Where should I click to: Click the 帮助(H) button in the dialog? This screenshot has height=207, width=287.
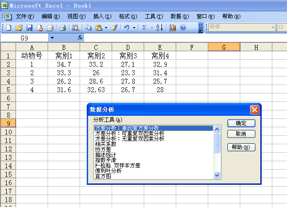(241, 147)
